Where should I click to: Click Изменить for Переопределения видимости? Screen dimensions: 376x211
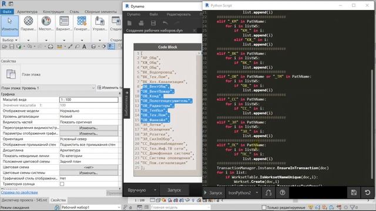(x=89, y=128)
